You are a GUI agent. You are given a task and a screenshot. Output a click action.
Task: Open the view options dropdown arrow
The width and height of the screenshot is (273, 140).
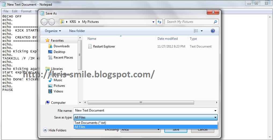pos(202,31)
